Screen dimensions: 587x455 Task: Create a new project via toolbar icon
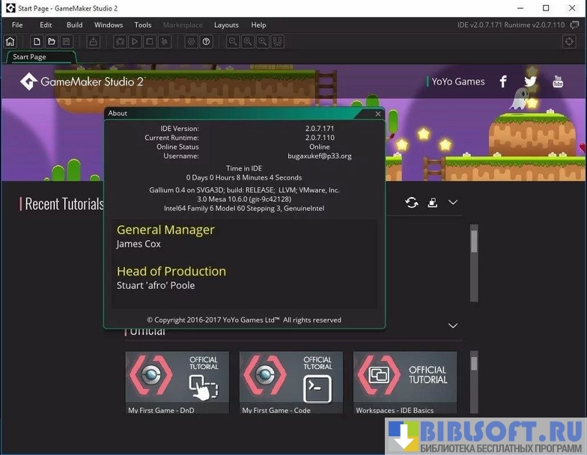37,42
